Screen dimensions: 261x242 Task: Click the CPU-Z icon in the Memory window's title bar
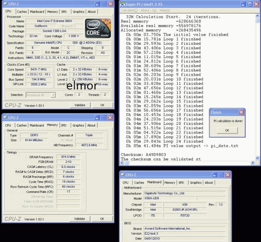pyautogui.click(x=6, y=117)
